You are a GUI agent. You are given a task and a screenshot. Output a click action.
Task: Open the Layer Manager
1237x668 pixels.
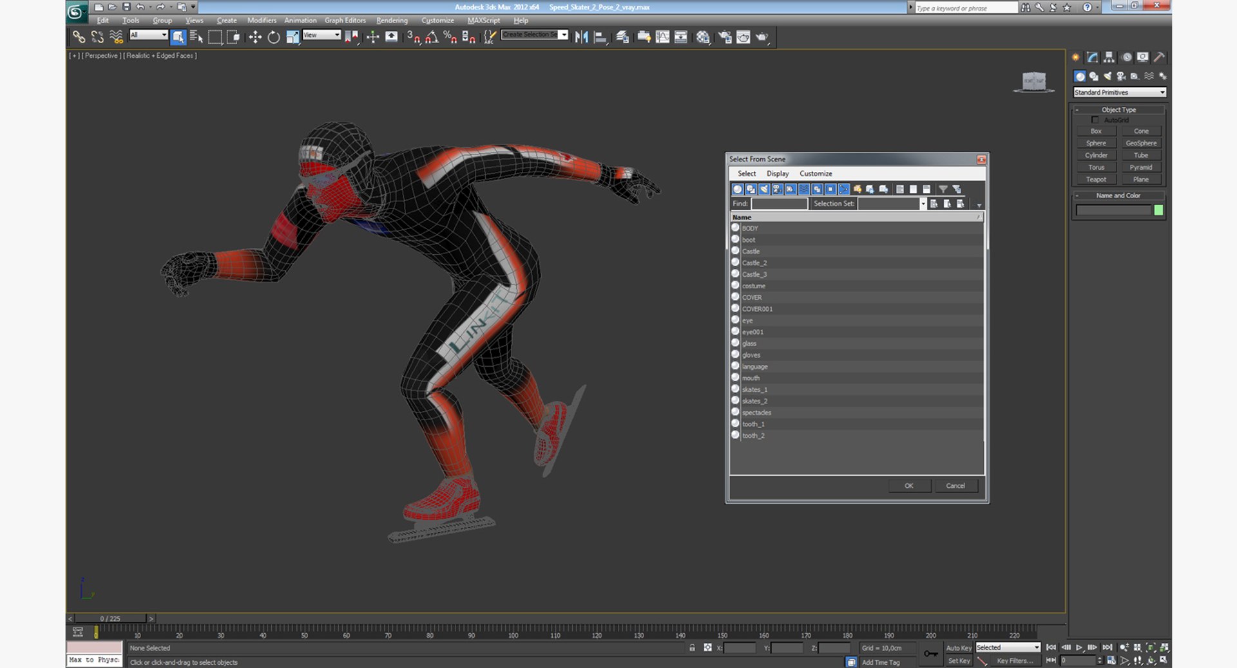[622, 37]
